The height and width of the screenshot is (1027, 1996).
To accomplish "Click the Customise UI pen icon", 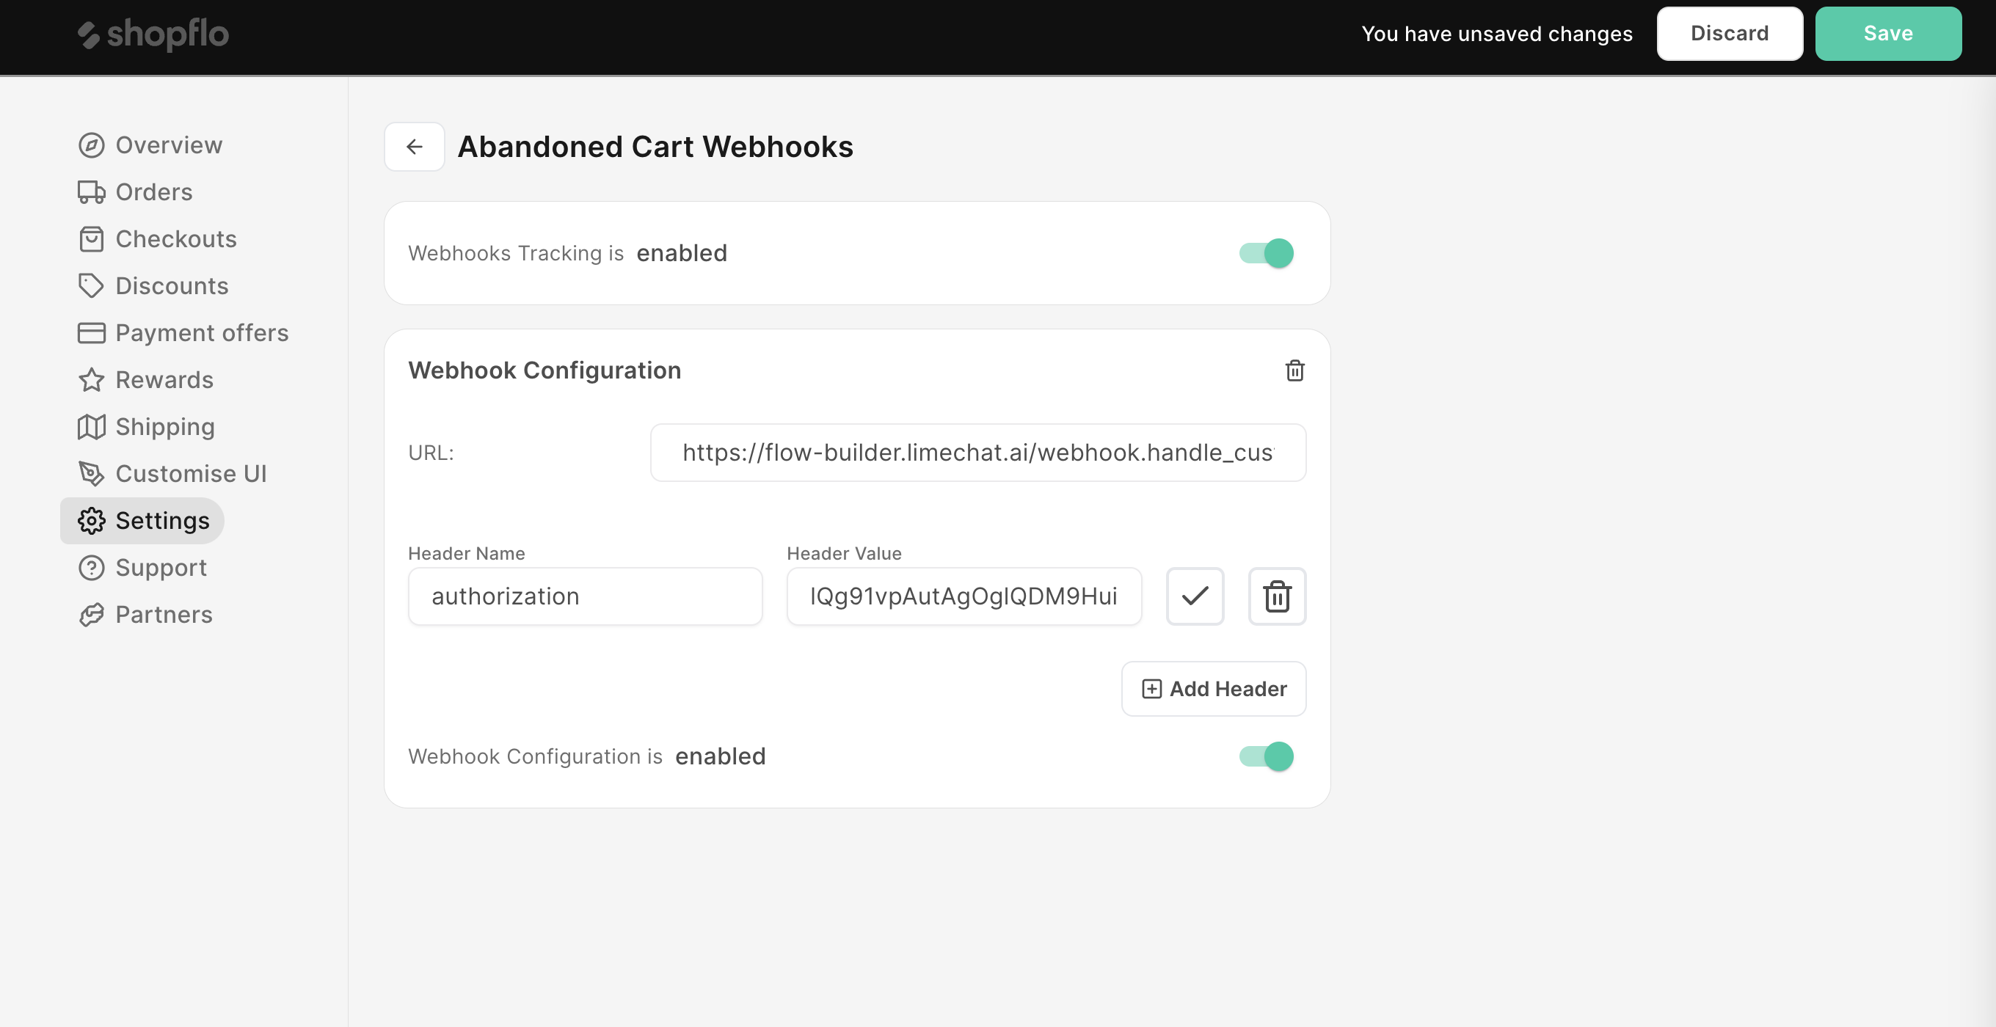I will pyautogui.click(x=92, y=474).
